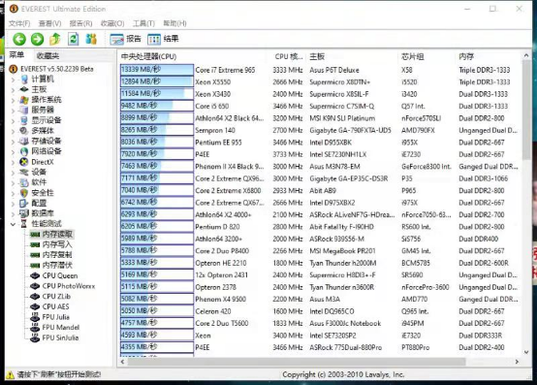The height and width of the screenshot is (385, 537).
Task: Click the horizontal scrollbar right arrow
Action: point(517,362)
